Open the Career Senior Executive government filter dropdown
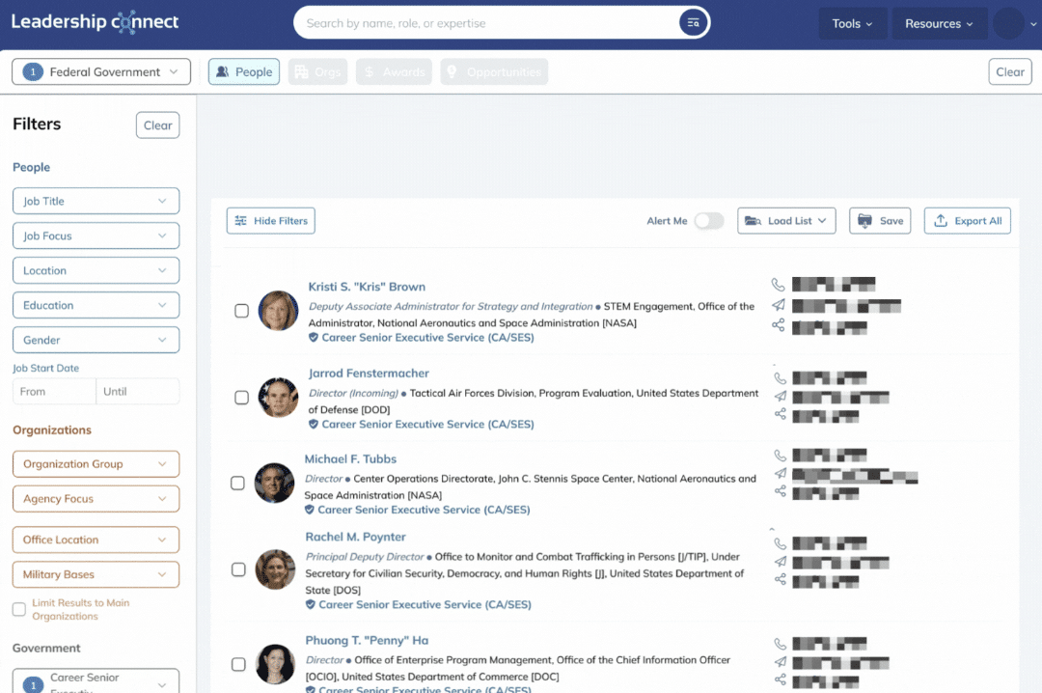1042x693 pixels. pyautogui.click(x=96, y=681)
